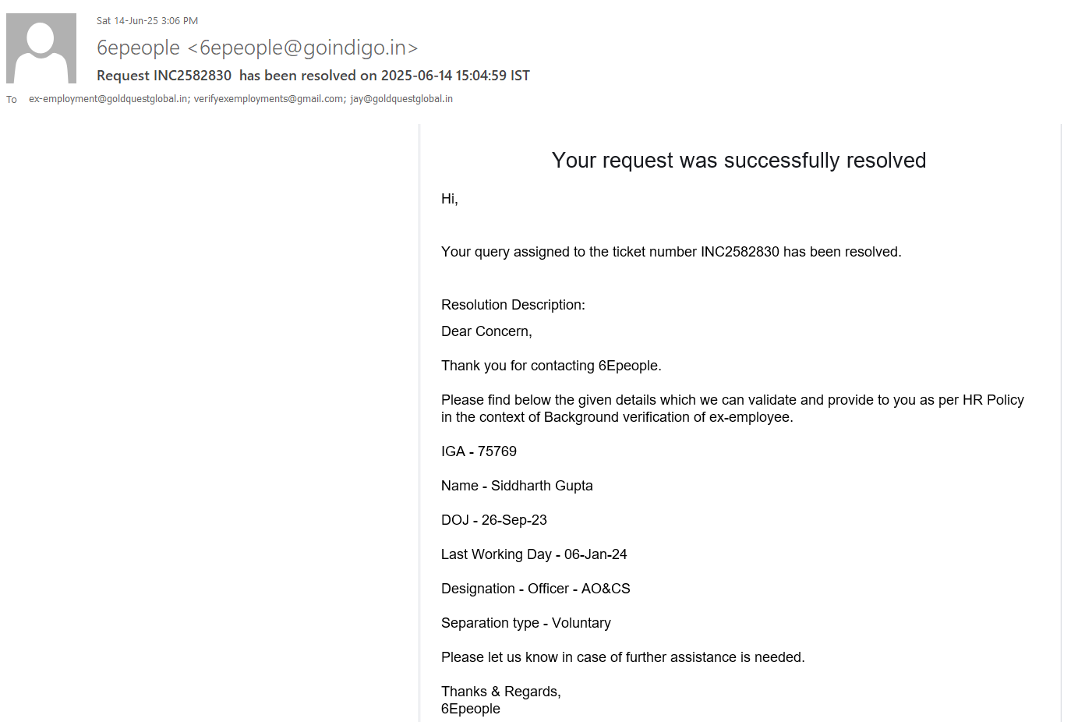Click the "To" field label

12,100
